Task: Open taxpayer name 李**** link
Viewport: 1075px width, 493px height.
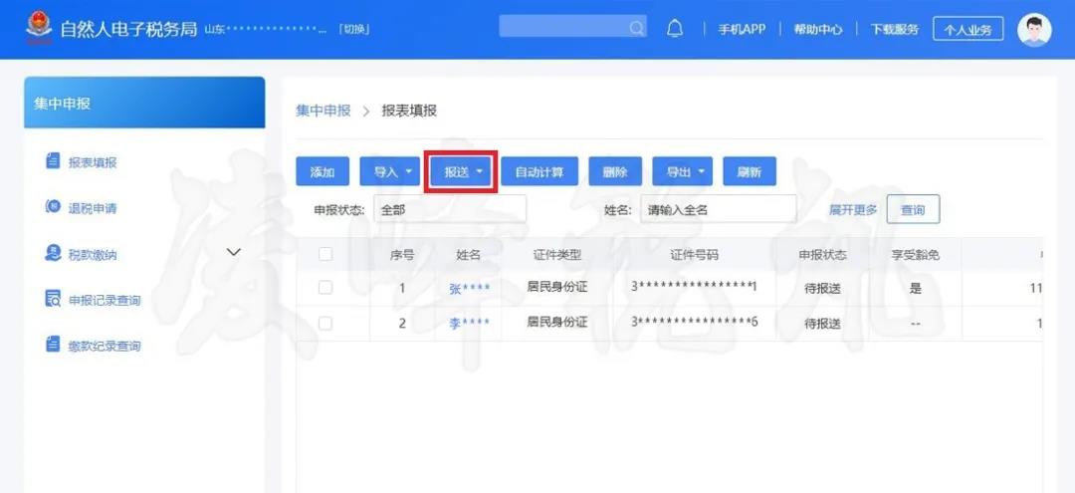Action: coord(470,324)
